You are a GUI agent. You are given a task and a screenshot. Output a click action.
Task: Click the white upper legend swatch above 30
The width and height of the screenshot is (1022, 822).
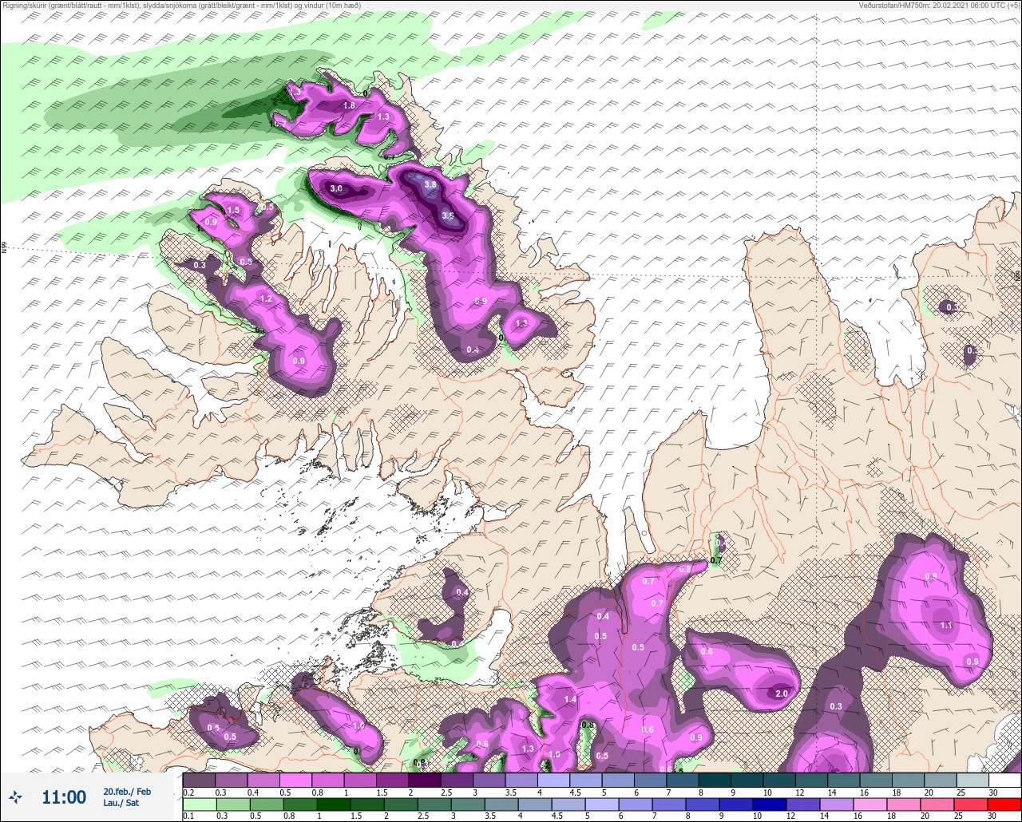point(1004,780)
